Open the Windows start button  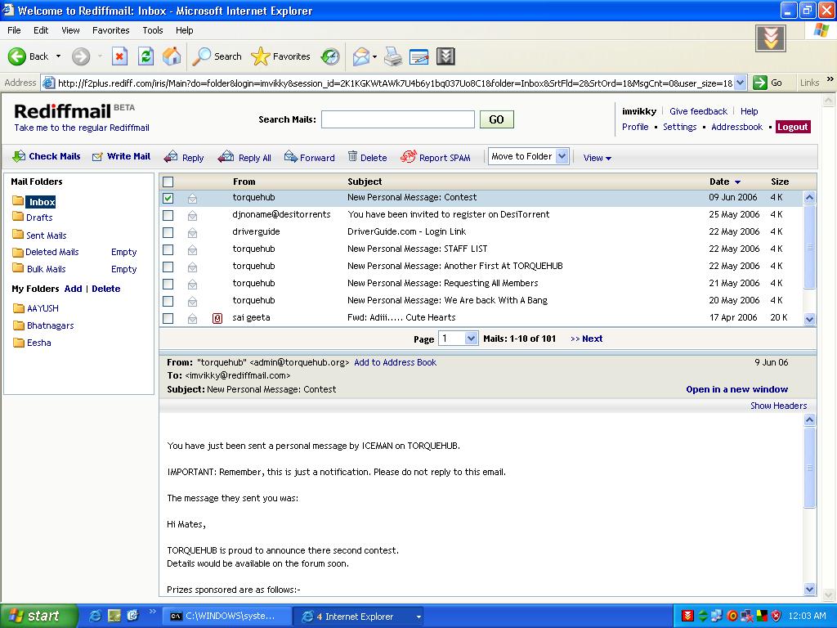click(38, 616)
